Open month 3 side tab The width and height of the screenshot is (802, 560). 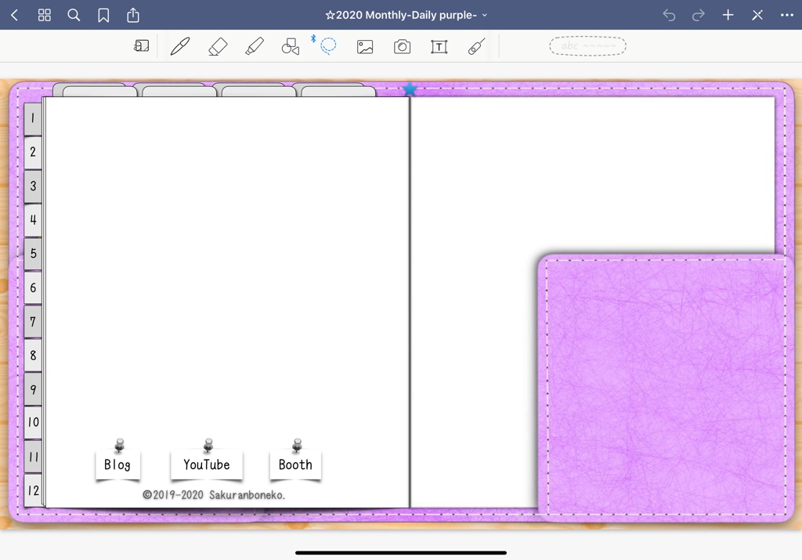[33, 186]
